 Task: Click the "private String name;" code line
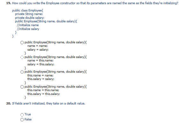29,14
